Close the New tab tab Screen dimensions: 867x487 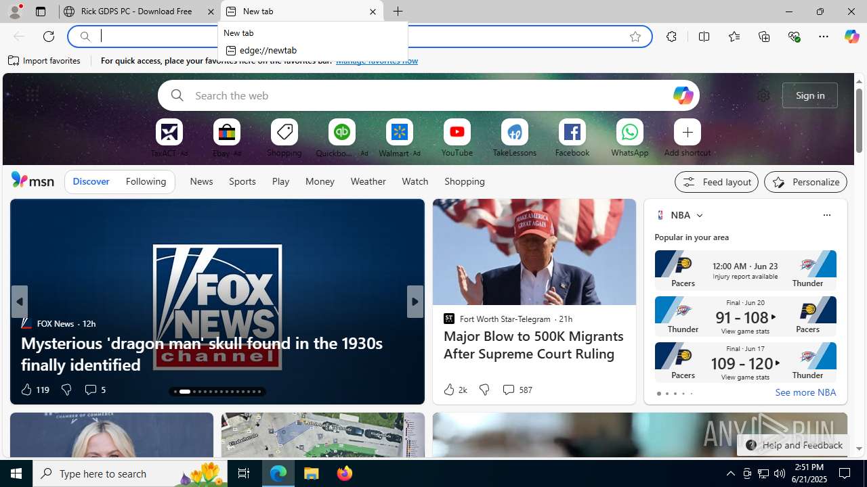[373, 11]
